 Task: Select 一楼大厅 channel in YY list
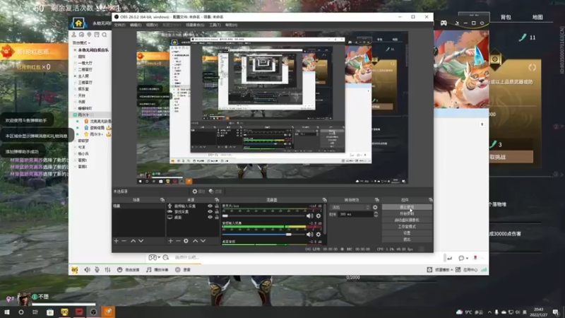click(85, 63)
